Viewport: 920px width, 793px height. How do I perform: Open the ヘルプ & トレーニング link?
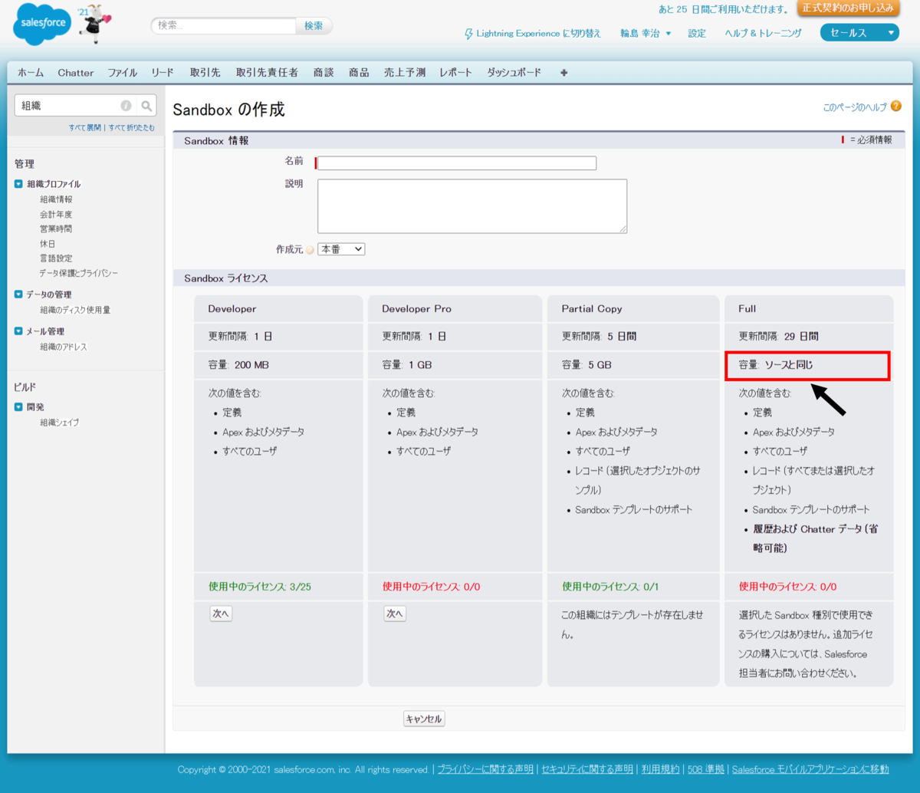763,34
